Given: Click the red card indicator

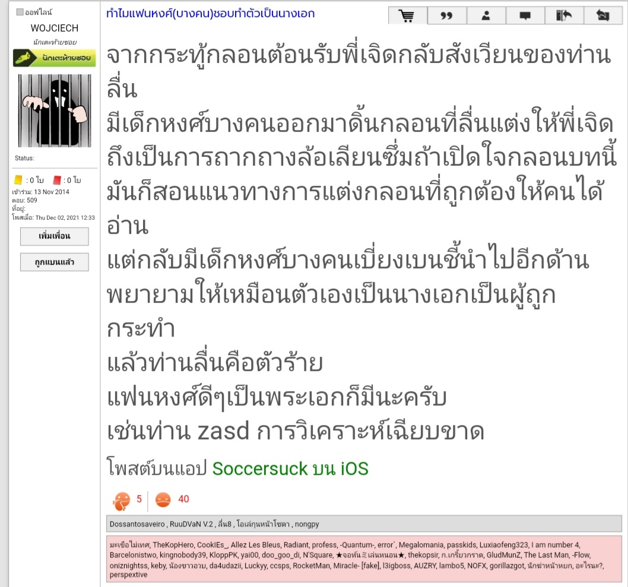Looking at the screenshot, I should point(57,180).
